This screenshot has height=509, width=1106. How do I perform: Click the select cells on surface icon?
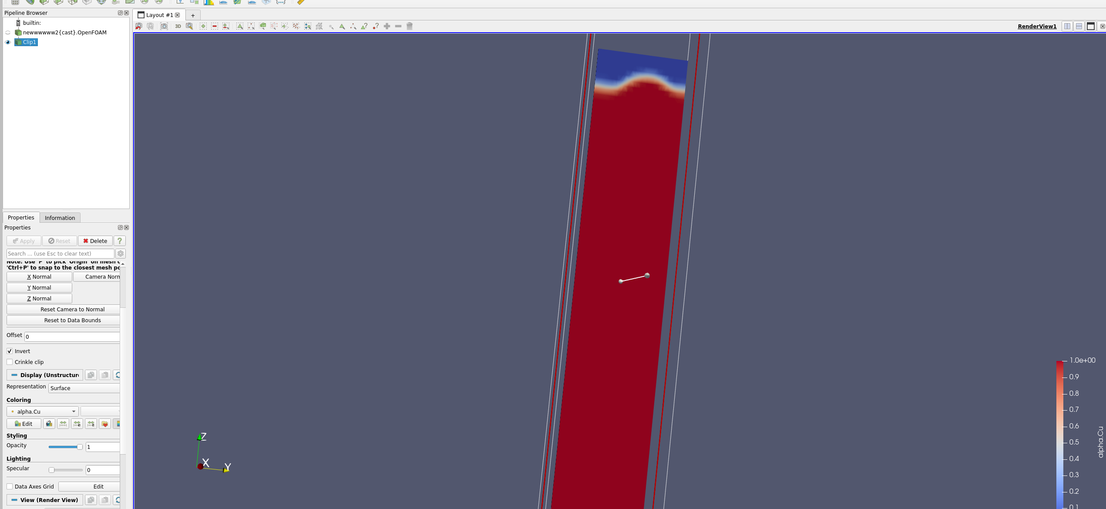pyautogui.click(x=240, y=26)
